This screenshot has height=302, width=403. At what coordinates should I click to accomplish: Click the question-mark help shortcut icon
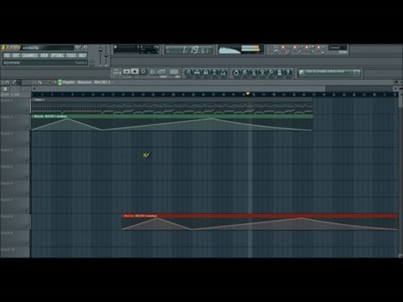click(288, 73)
